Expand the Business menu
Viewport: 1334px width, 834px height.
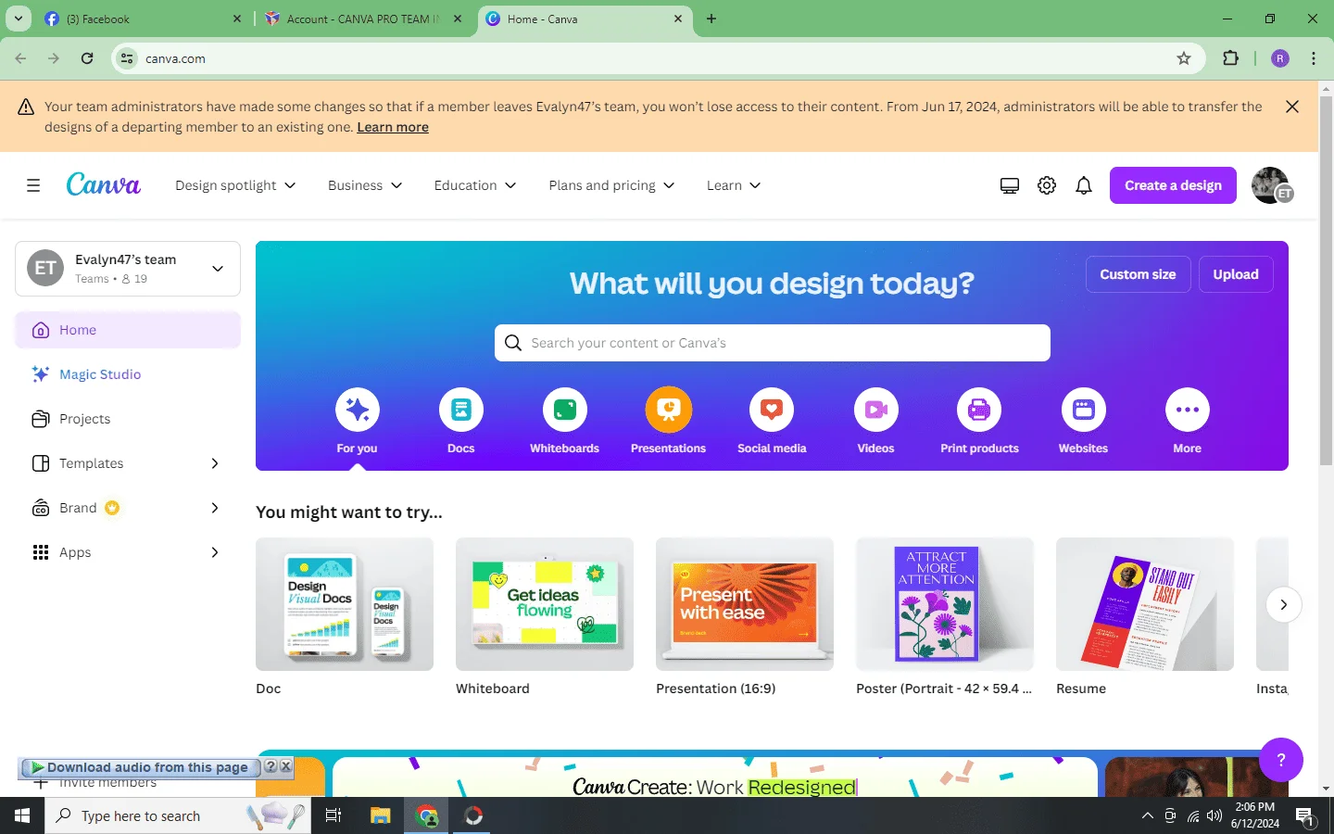(x=365, y=185)
